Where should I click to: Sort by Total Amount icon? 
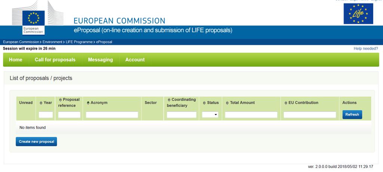click(x=227, y=103)
